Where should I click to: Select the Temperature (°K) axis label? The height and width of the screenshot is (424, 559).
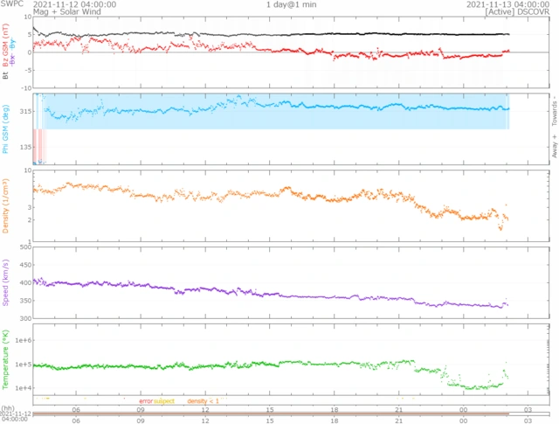(x=7, y=359)
